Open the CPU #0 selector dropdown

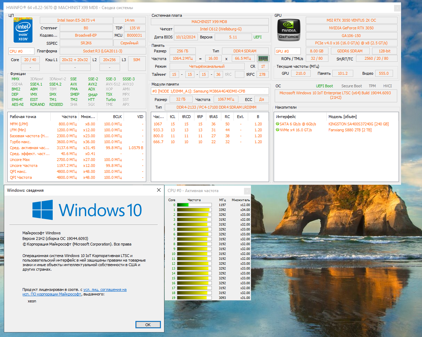pyautogui.click(x=21, y=51)
